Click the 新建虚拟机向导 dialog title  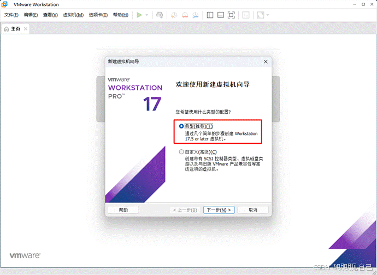123,62
